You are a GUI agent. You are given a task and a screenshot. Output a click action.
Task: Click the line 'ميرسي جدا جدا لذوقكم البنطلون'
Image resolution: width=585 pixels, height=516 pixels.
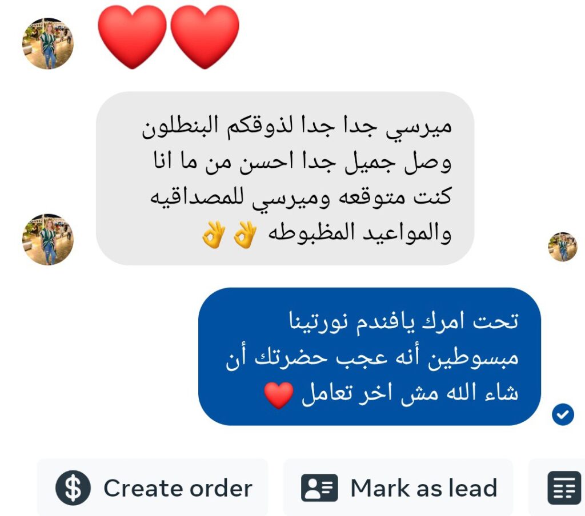[x=296, y=126]
